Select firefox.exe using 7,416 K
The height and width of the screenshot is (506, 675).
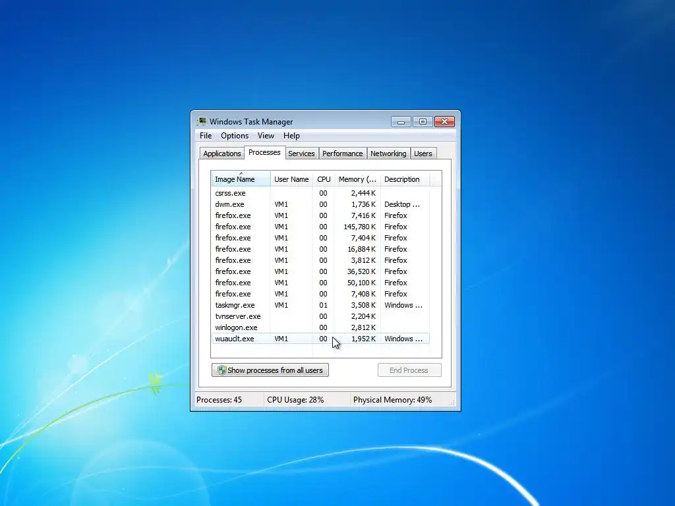click(320, 215)
